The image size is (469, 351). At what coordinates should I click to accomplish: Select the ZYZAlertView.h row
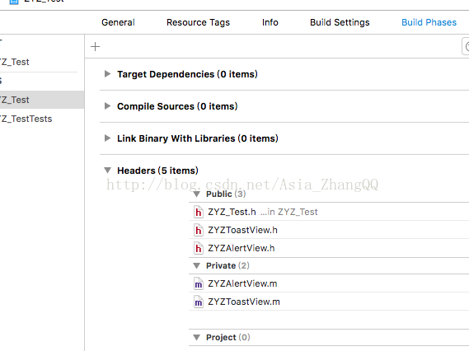329,248
